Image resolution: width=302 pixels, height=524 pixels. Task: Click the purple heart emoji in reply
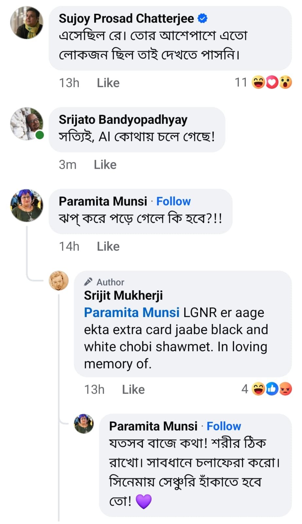144,501
